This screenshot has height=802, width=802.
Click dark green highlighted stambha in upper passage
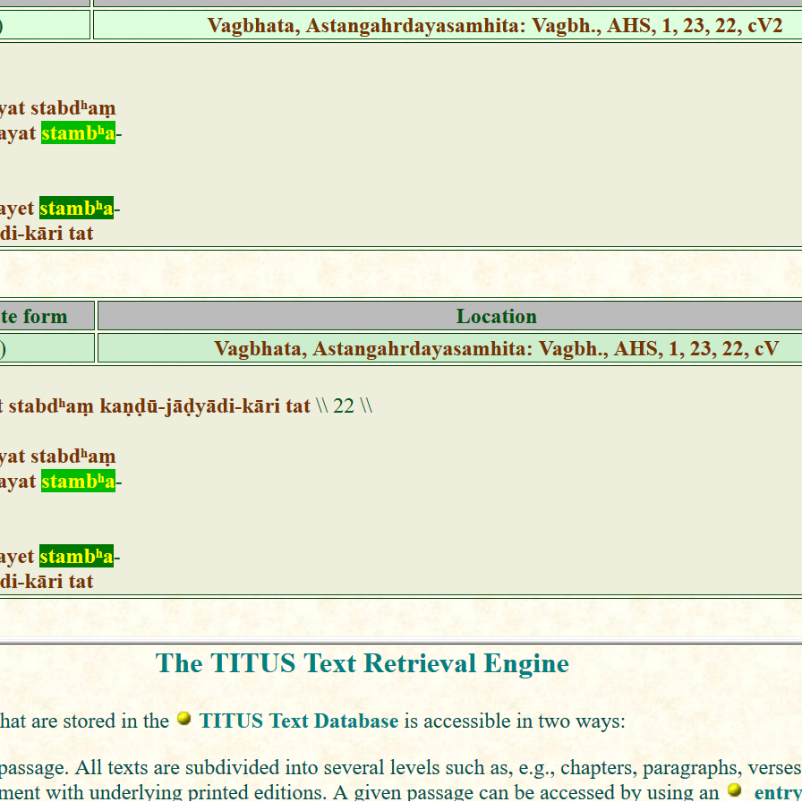[76, 209]
